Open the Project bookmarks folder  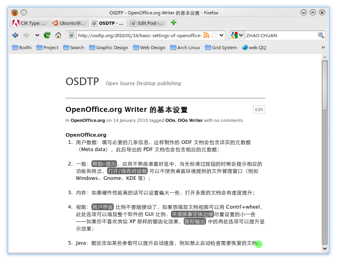48,48
